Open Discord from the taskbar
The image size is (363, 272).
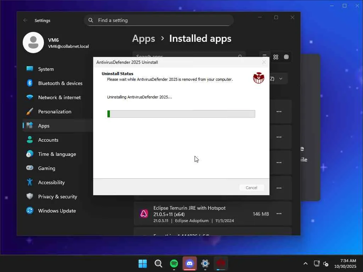click(x=190, y=263)
